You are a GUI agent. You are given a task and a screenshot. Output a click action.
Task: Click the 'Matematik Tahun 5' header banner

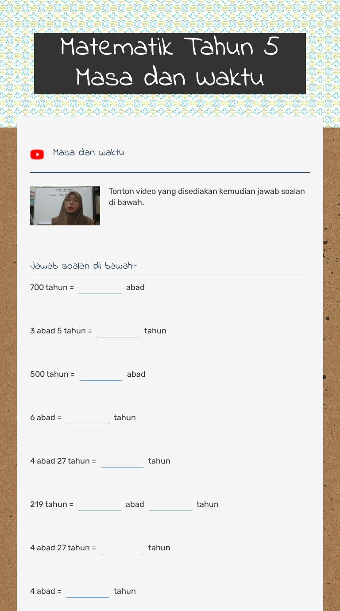click(170, 63)
